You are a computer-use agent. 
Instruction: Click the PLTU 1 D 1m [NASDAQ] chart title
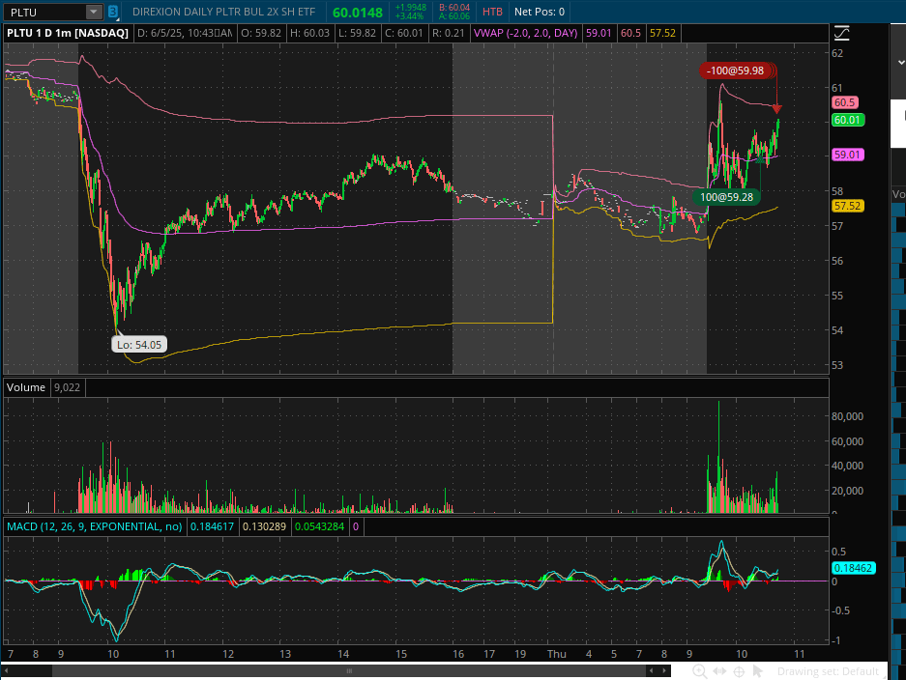[68, 33]
